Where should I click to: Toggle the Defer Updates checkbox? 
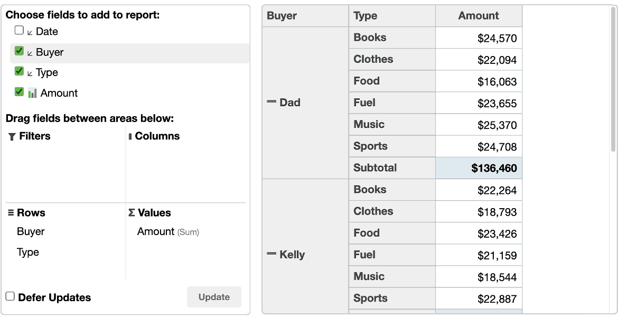10,296
